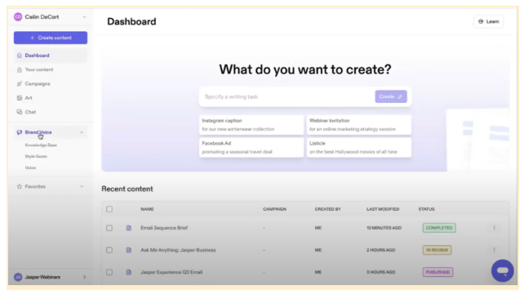
Task: Open Voice under Brand Voice
Action: pos(30,168)
